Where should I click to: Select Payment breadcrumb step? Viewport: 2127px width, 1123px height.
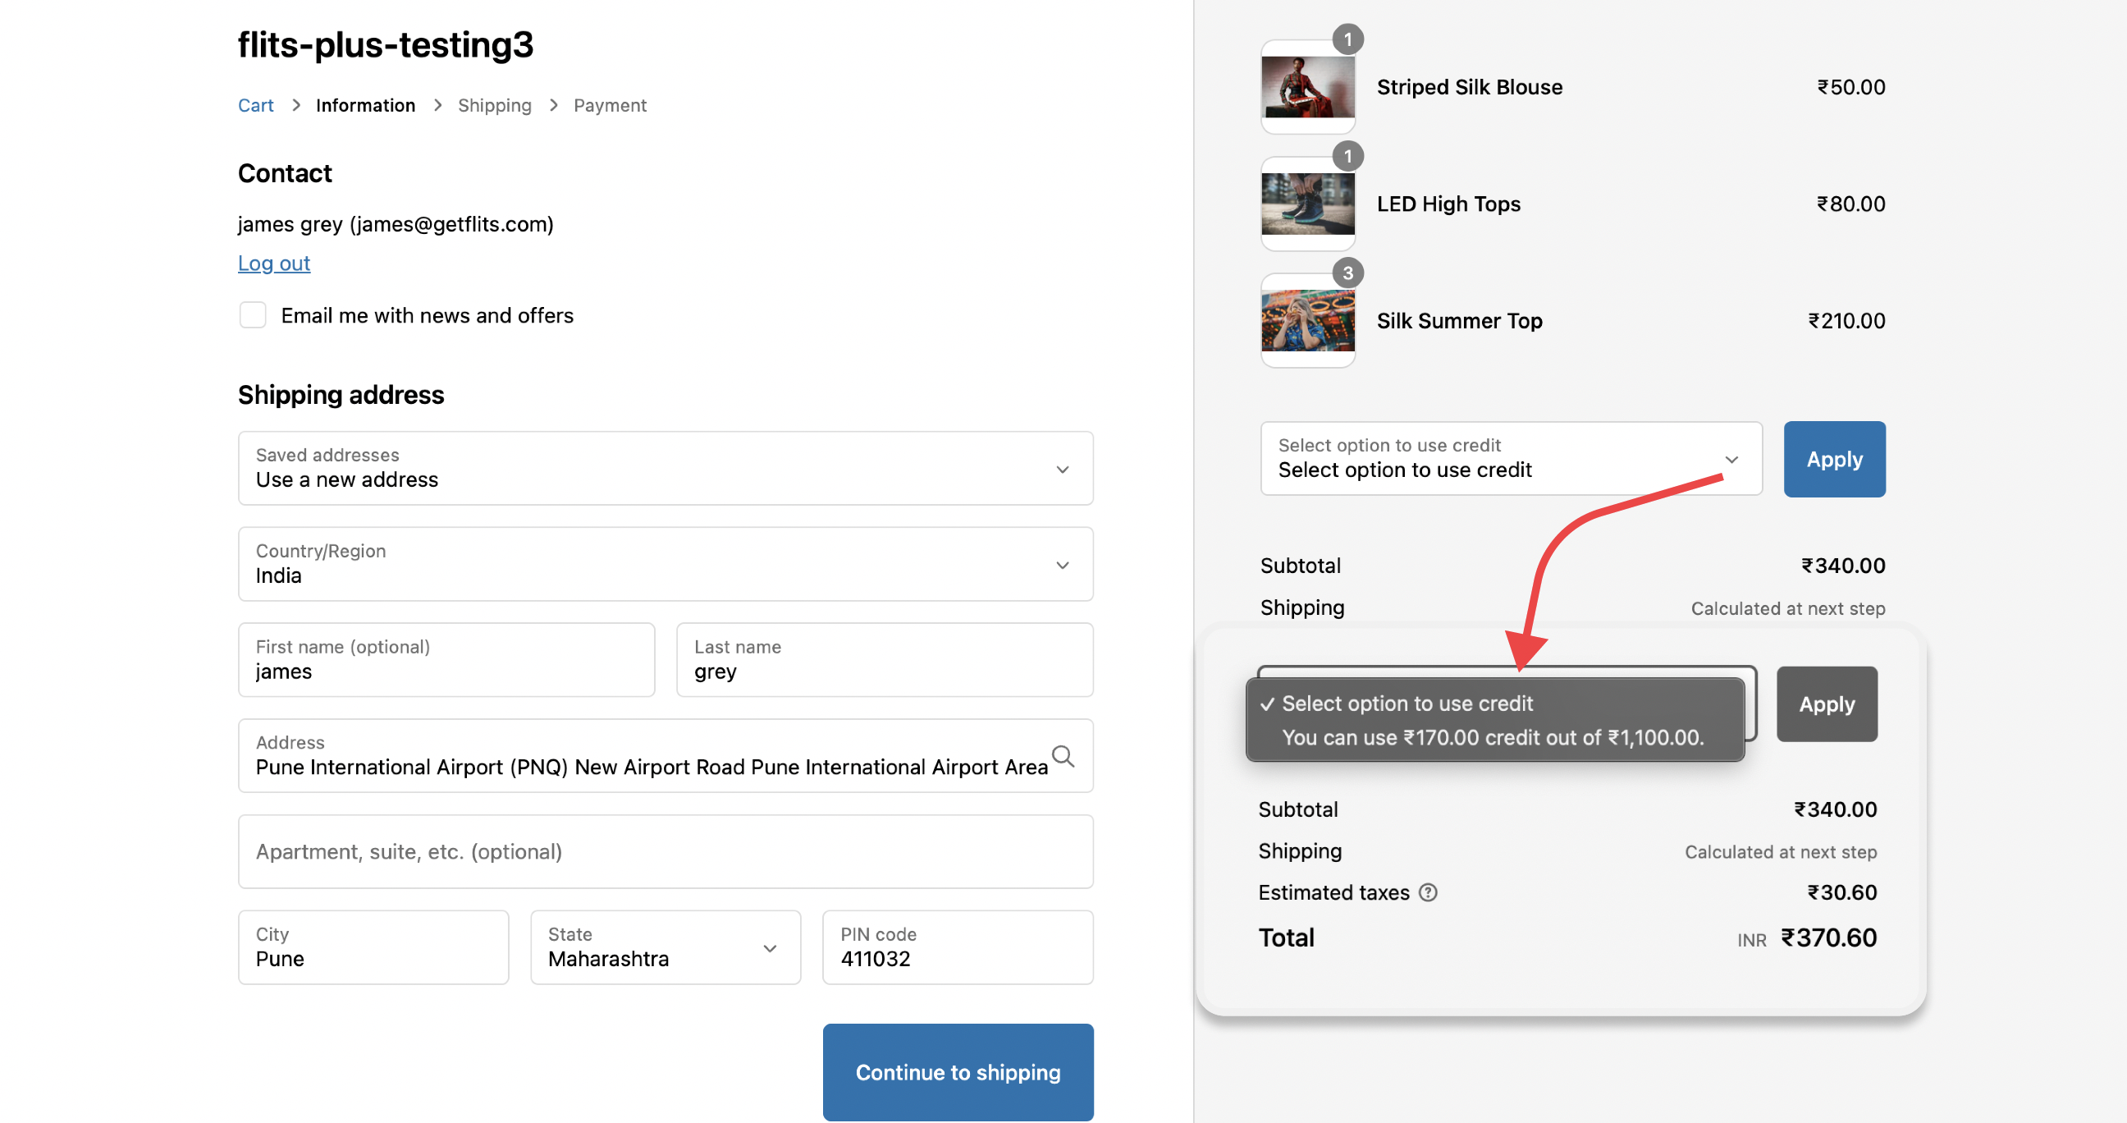click(610, 106)
